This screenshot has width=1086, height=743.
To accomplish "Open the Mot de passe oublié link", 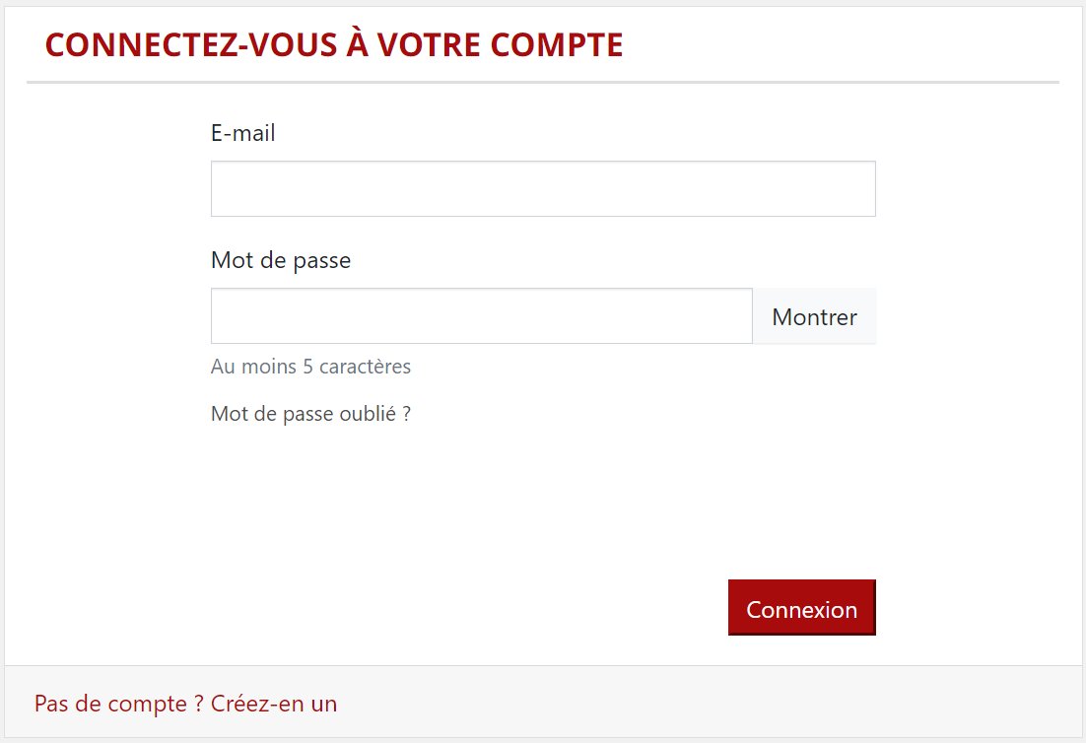I will click(x=310, y=414).
